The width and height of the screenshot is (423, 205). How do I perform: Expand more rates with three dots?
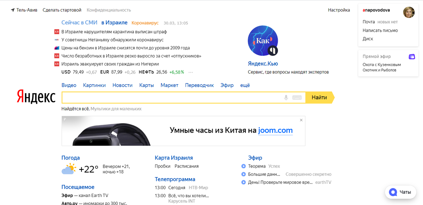pyautogui.click(x=191, y=72)
